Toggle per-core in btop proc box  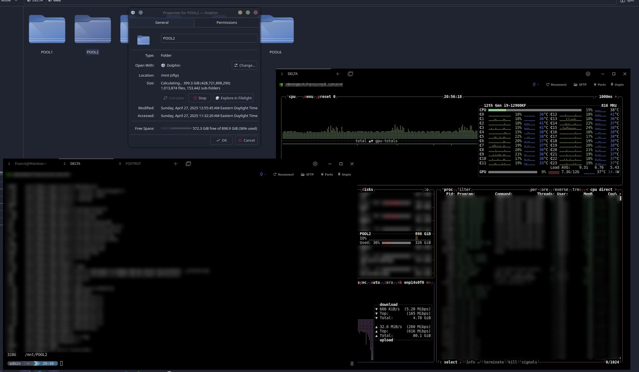(x=539, y=189)
